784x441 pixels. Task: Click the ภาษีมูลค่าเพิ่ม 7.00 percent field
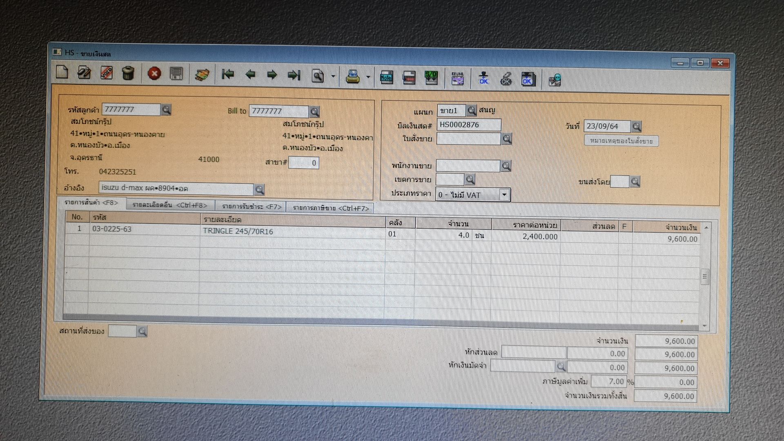pyautogui.click(x=608, y=381)
